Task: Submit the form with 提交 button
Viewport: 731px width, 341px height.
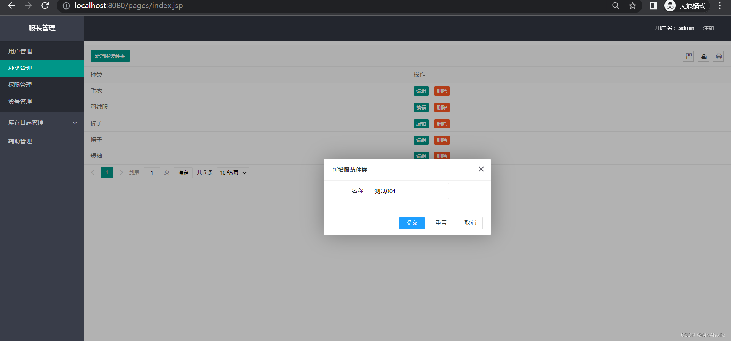Action: coord(412,223)
